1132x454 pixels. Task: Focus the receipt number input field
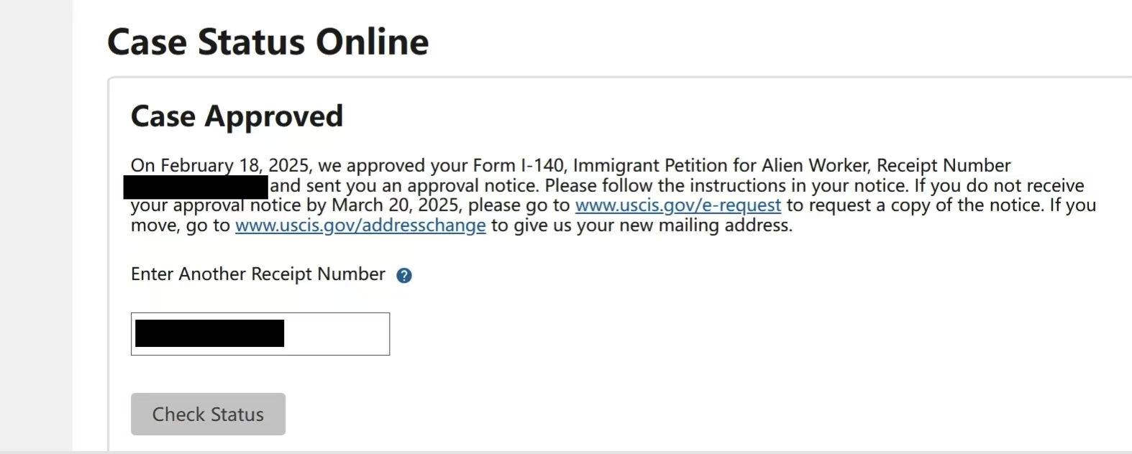click(x=260, y=334)
